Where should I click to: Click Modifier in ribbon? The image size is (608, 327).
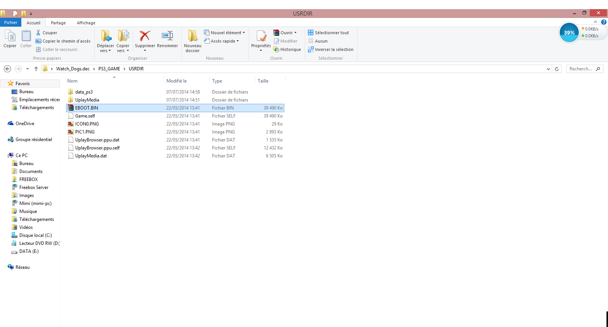(x=285, y=41)
